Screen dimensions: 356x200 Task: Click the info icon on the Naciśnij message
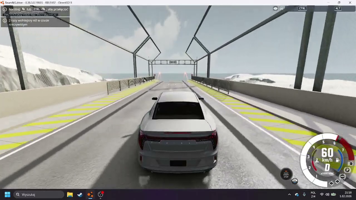coord(5,9)
